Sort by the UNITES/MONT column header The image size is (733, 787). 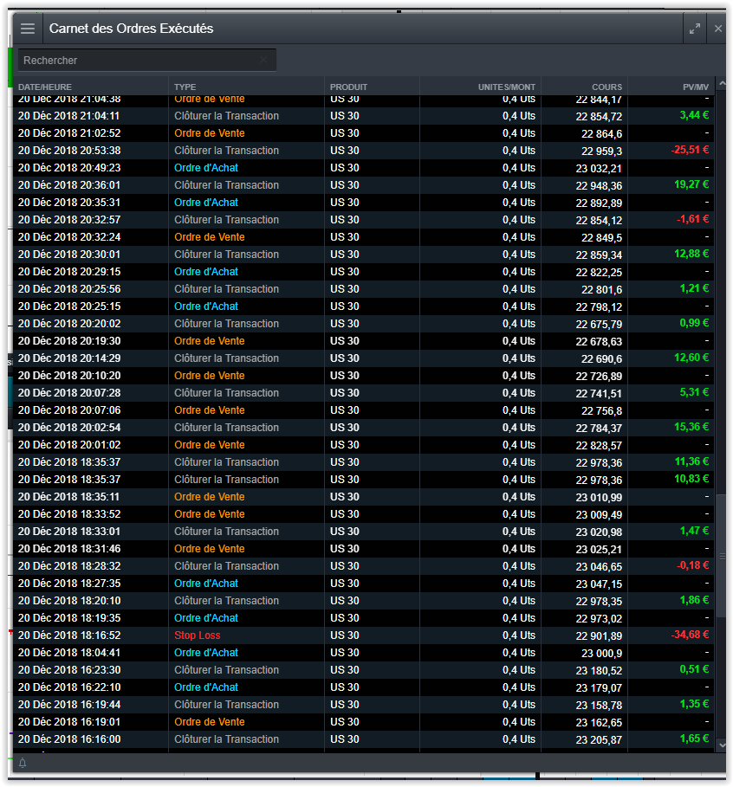coord(506,87)
